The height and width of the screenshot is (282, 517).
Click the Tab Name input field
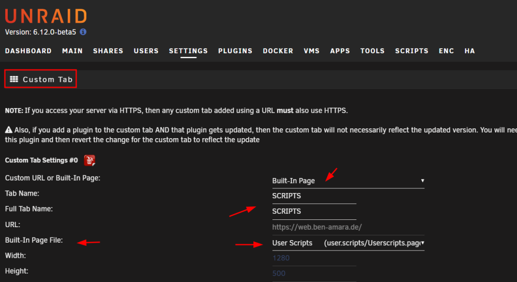click(314, 196)
